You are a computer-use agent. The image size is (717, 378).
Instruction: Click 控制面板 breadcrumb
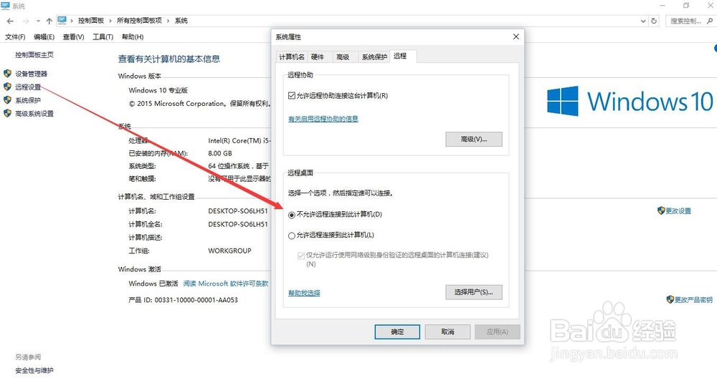91,21
